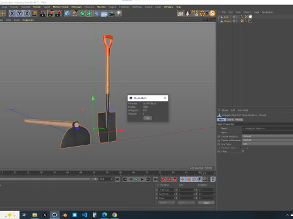Toggle visibility dots for Shovel object
Screen dimensions: 293x219
[x=237, y=21]
